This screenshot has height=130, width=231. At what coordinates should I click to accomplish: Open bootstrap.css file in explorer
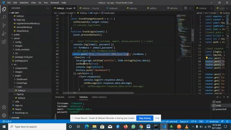(30, 113)
